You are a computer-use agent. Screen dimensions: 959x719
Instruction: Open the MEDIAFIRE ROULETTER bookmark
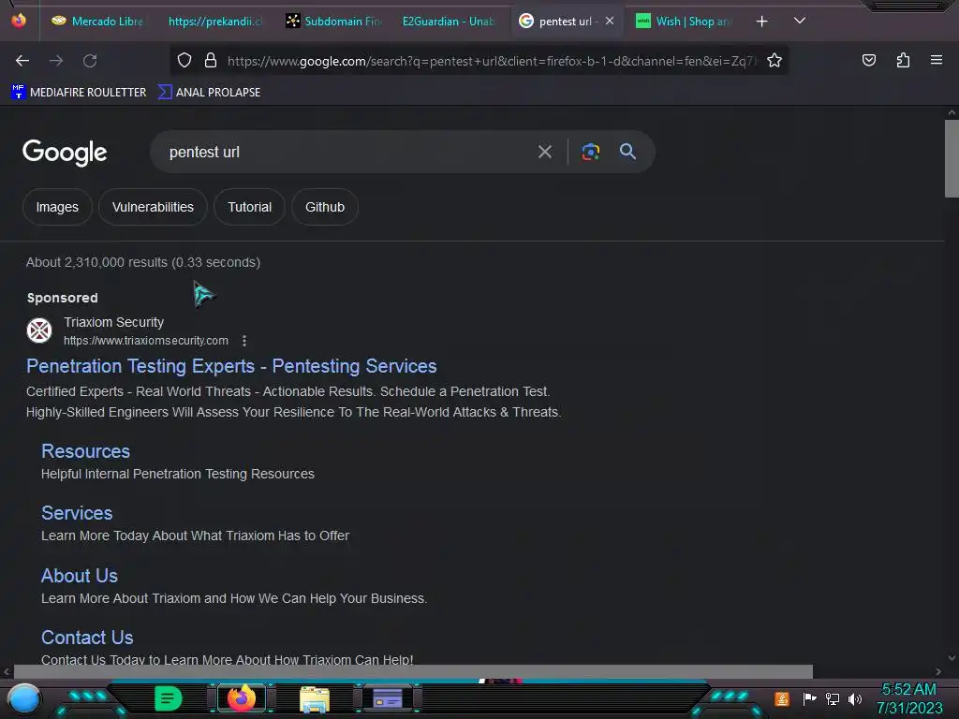coord(79,93)
